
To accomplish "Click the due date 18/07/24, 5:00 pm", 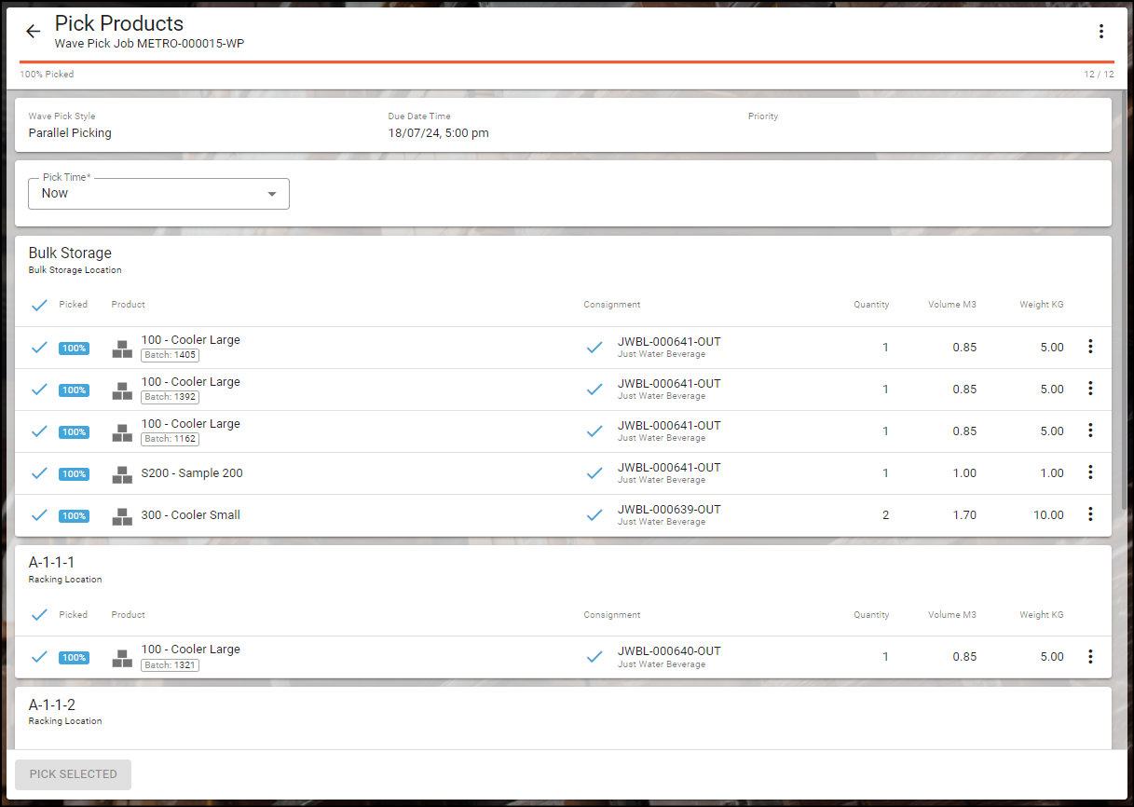I will [439, 133].
